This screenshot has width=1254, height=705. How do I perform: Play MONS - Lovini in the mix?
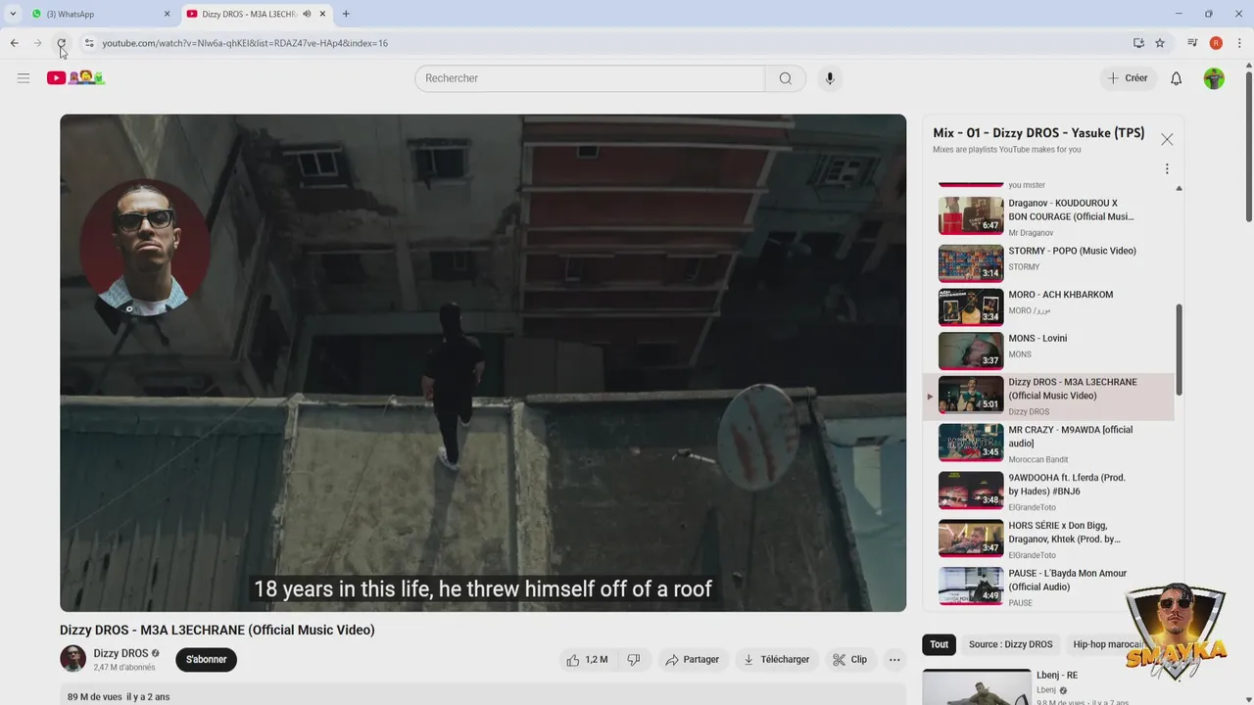[1048, 351]
